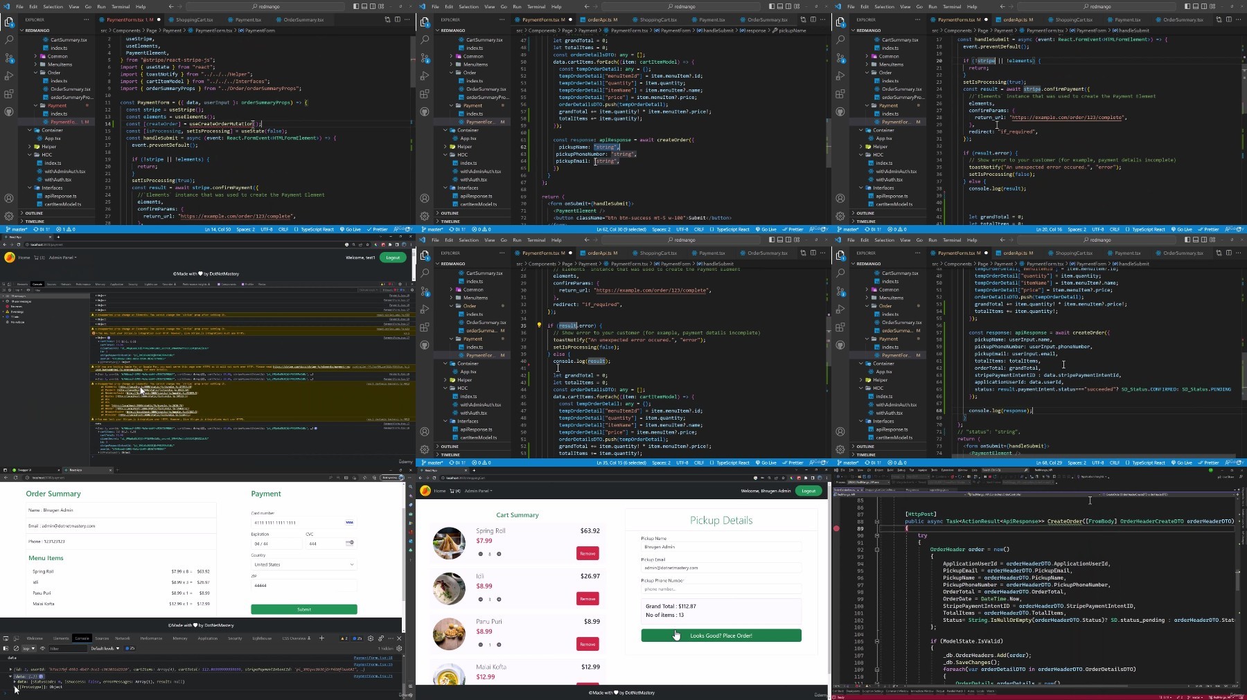Open the Country dropdown showing United States
Viewport: 1247px width, 700px height.
click(304, 564)
